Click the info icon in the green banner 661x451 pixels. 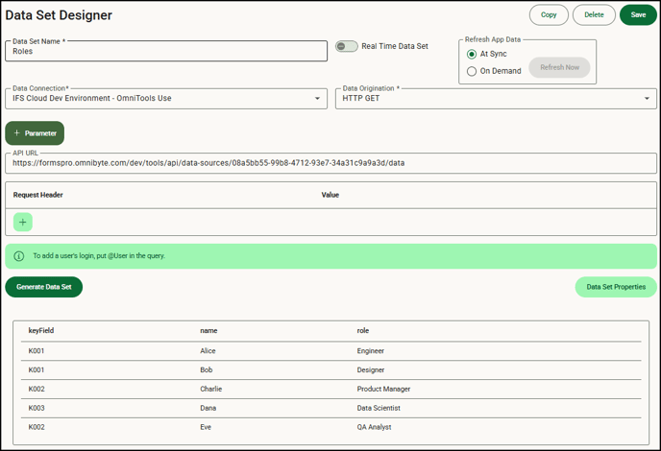(x=19, y=256)
